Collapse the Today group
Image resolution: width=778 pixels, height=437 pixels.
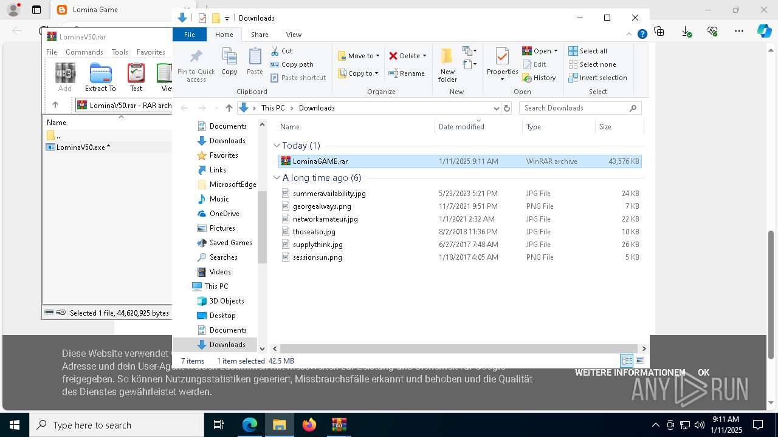(x=277, y=146)
